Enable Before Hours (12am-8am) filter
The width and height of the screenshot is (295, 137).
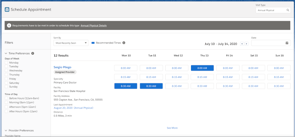pyautogui.click(x=6, y=98)
